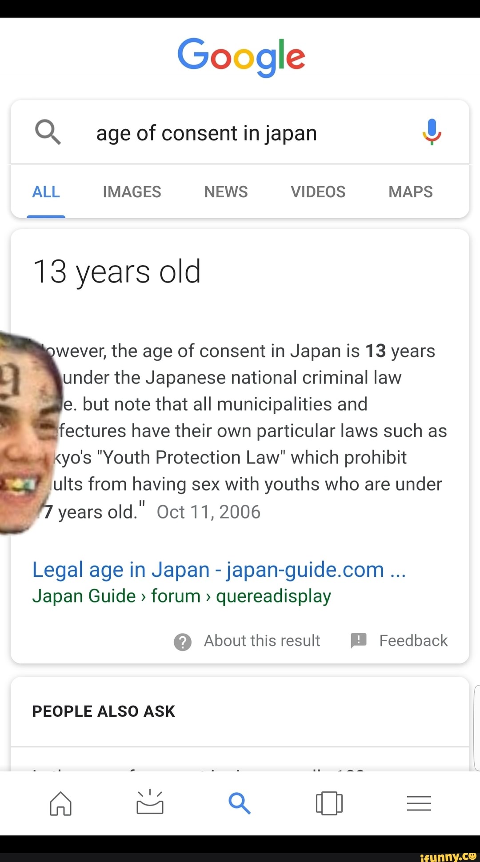Click the Feedback link

coord(413,641)
